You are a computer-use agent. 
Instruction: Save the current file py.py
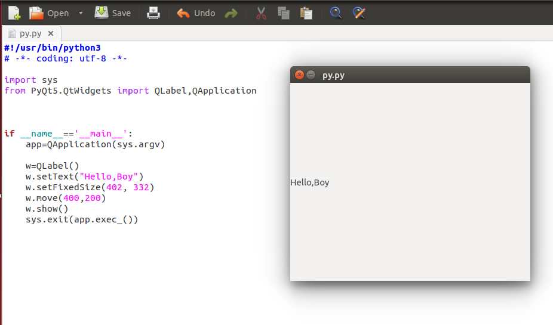[x=112, y=13]
